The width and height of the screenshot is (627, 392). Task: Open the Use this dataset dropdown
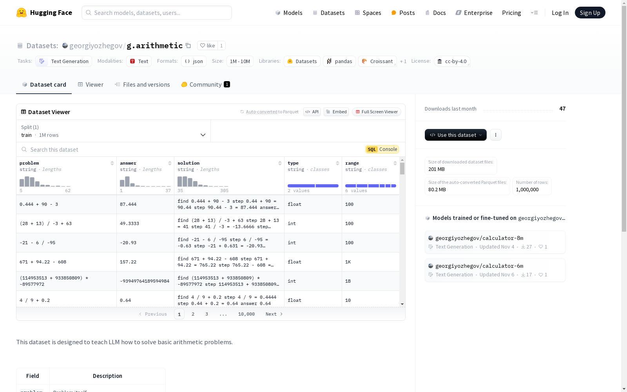(x=456, y=135)
